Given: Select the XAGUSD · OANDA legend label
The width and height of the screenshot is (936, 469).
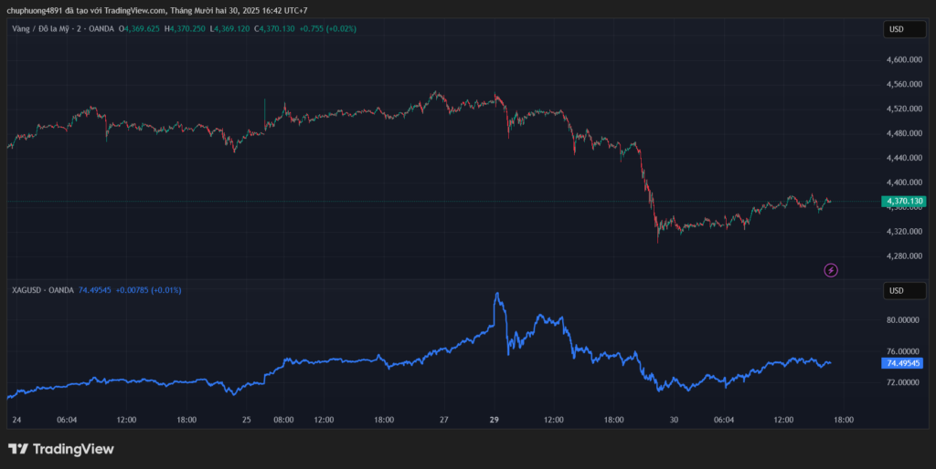Looking at the screenshot, I should (43, 290).
